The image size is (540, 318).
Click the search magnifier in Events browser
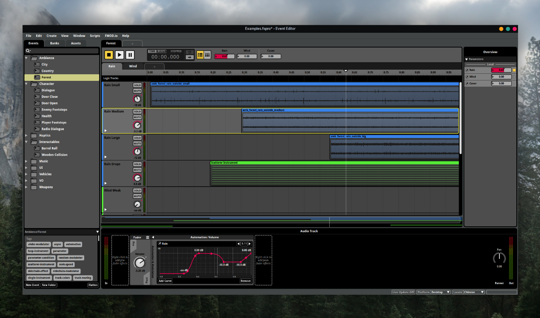28,51
